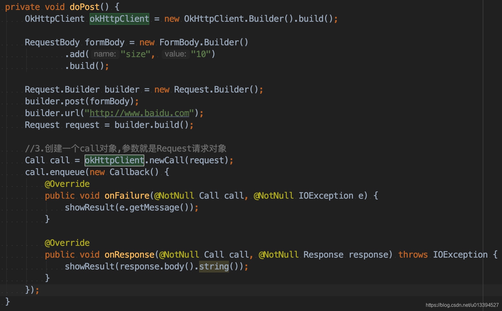Click the "10" string value
Viewport: 502px width, 311px height.
coord(201,54)
